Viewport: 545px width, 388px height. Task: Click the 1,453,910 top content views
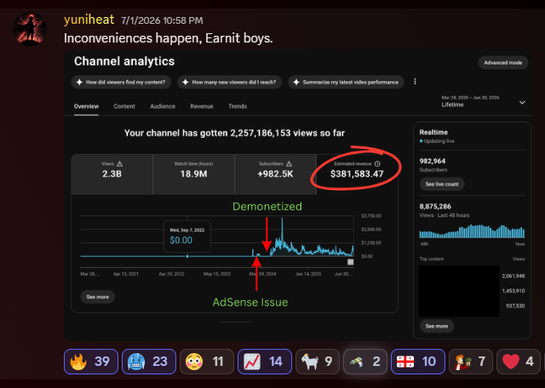[513, 291]
